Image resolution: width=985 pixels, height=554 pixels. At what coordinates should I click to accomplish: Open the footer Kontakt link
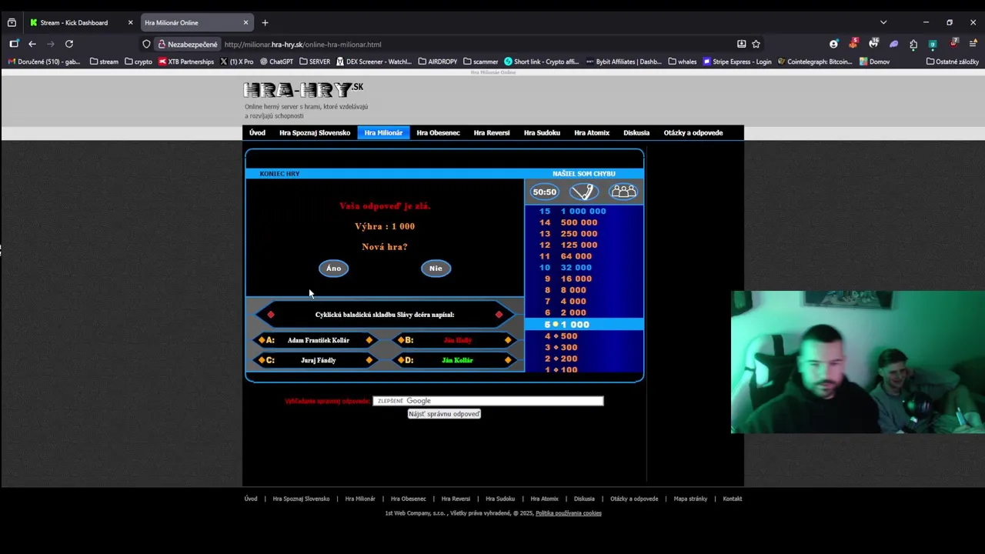(733, 499)
